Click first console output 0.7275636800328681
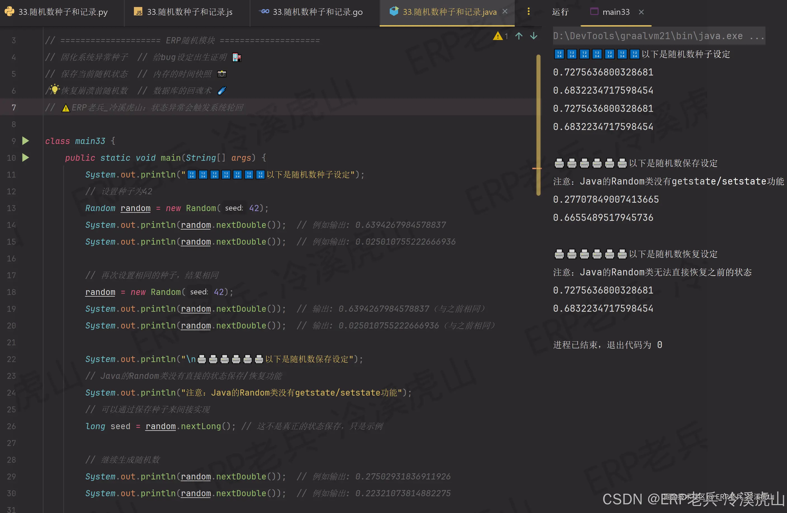 (x=603, y=72)
